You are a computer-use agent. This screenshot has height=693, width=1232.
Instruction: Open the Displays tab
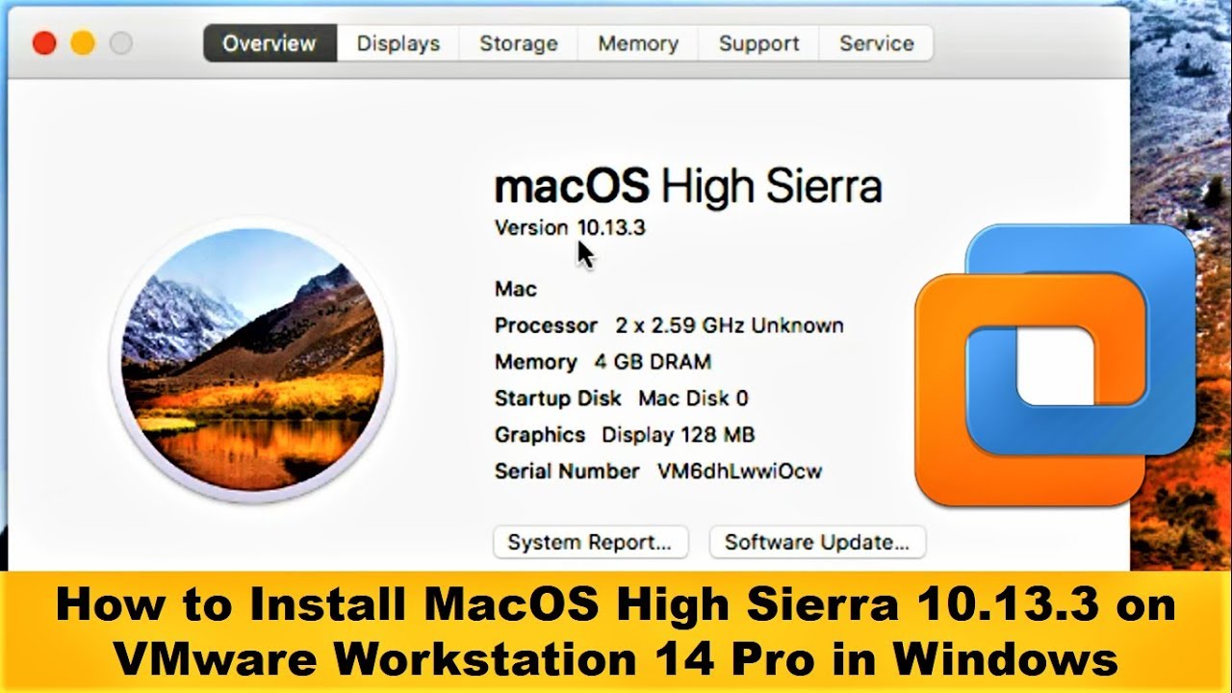tap(398, 43)
